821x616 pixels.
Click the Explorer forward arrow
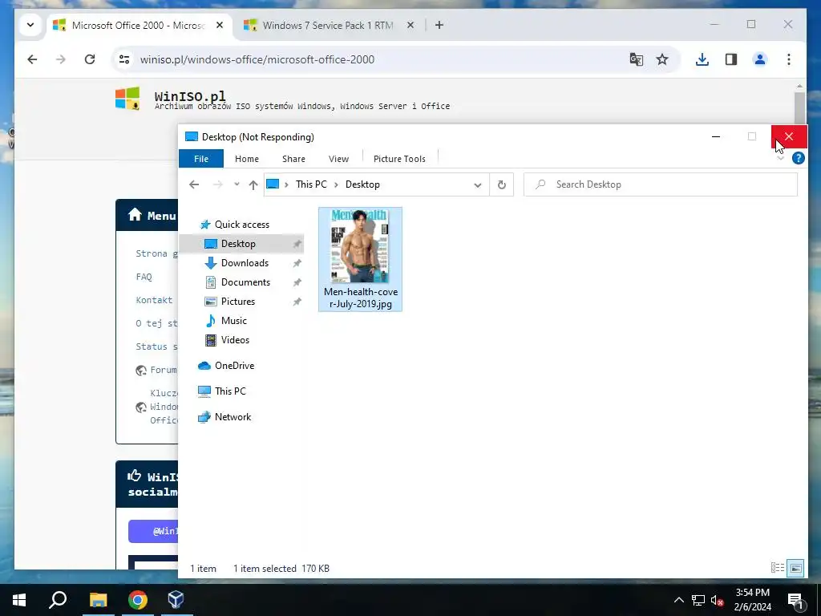click(x=218, y=184)
